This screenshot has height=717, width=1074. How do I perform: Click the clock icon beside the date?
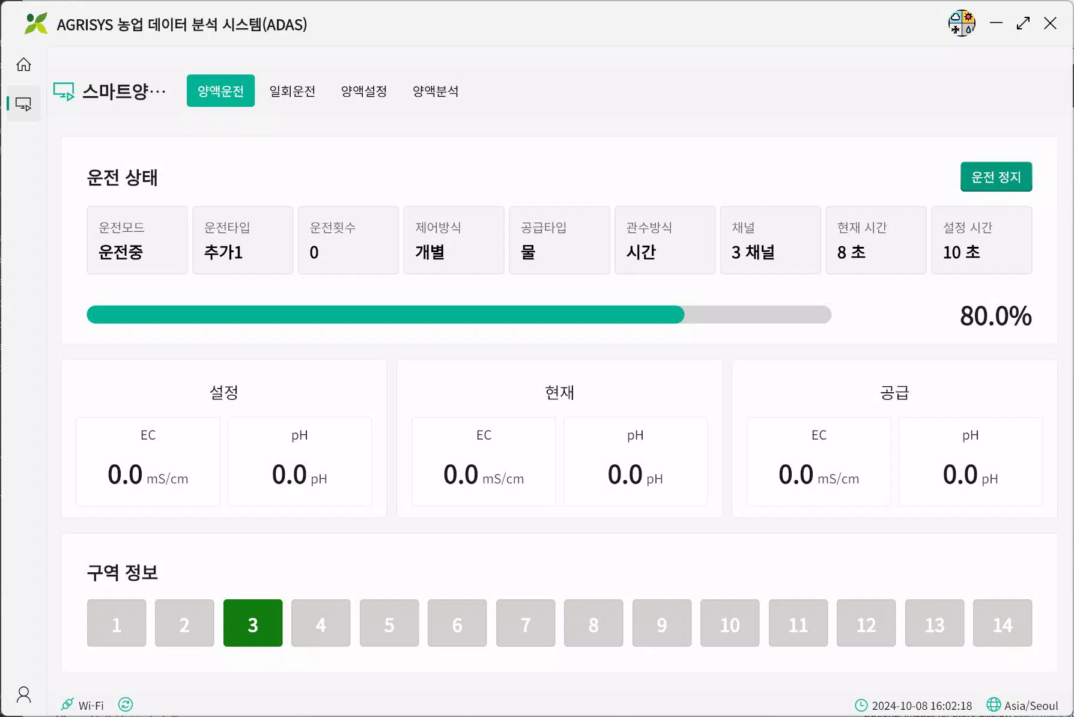coord(861,705)
